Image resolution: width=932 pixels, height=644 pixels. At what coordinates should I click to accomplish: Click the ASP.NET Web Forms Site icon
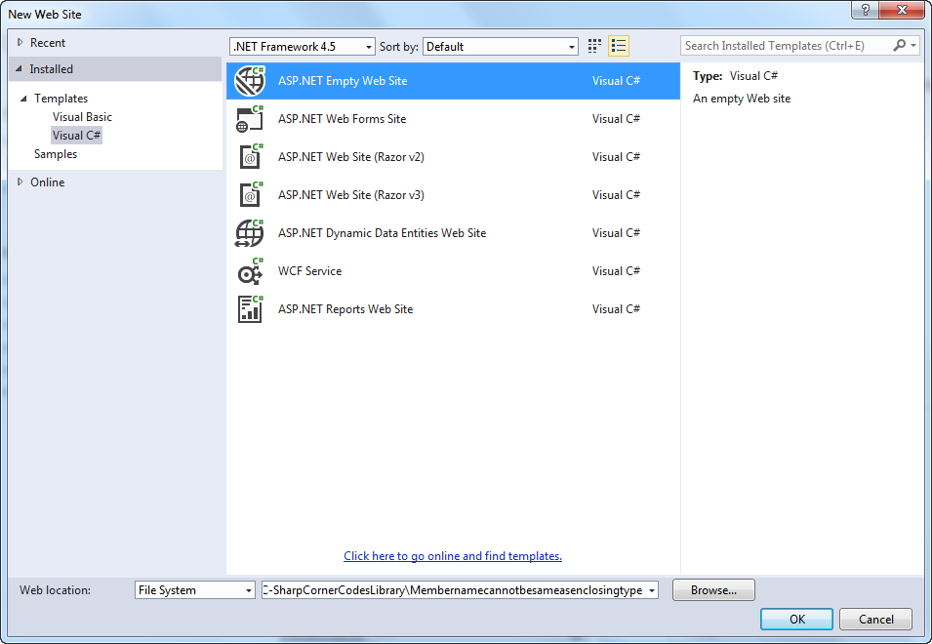click(250, 119)
